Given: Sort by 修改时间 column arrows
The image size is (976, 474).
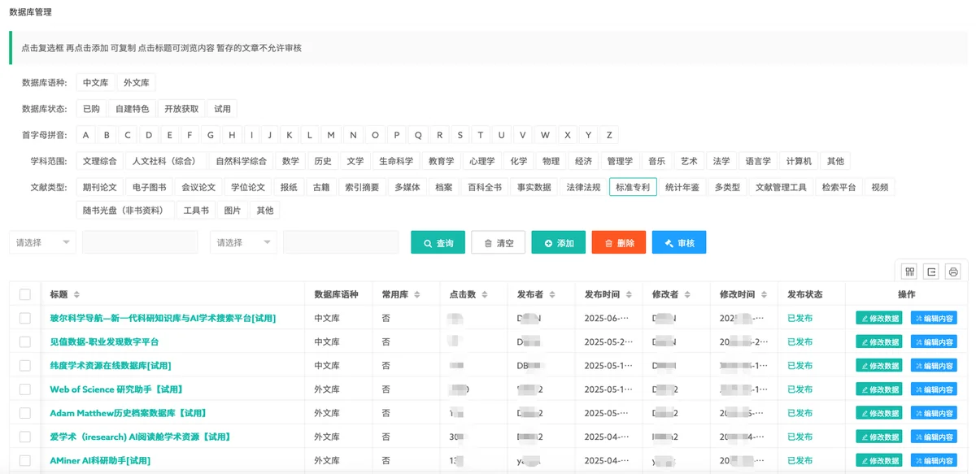Looking at the screenshot, I should [x=762, y=294].
